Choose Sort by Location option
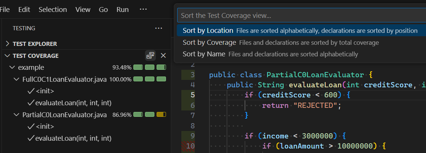 (301, 31)
